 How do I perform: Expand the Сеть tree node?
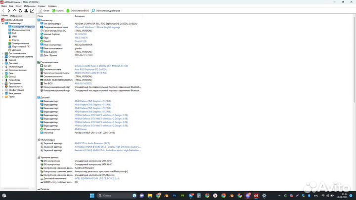pos(3,73)
